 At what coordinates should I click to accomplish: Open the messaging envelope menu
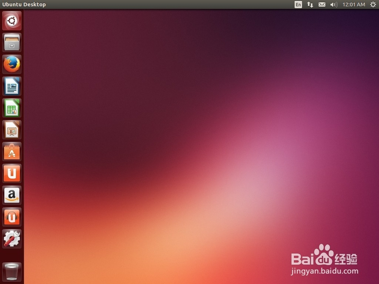(322, 5)
